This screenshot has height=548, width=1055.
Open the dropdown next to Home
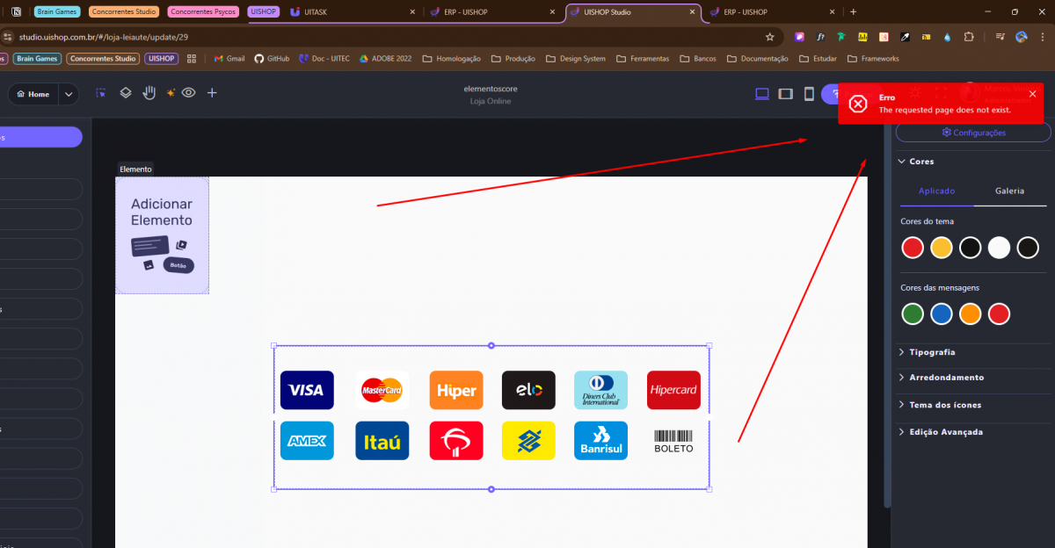[69, 94]
